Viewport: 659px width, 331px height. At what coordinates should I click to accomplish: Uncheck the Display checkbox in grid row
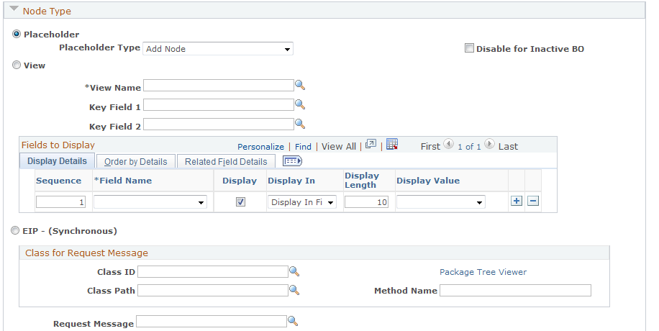click(240, 202)
